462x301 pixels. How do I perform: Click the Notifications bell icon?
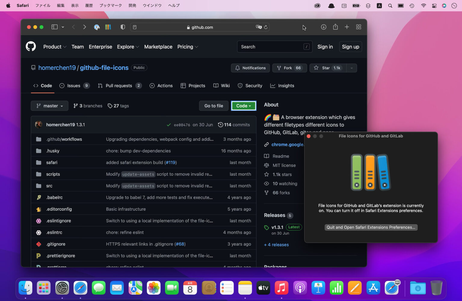pos(237,68)
